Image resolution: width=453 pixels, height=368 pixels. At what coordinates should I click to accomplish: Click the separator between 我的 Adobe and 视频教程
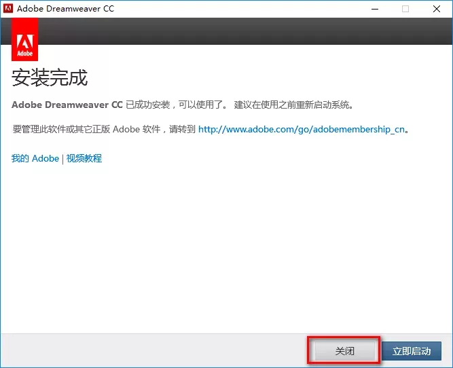tap(62, 159)
